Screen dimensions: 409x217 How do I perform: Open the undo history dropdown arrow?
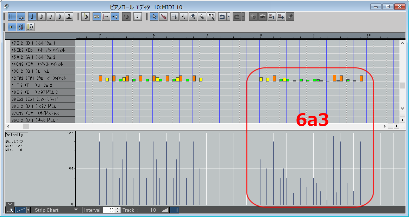click(229, 17)
